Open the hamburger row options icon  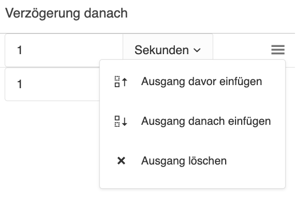click(x=278, y=50)
